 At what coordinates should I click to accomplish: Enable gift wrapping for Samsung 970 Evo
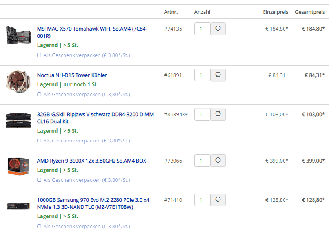tap(39, 226)
